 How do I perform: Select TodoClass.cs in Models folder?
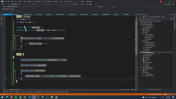coord(149,74)
